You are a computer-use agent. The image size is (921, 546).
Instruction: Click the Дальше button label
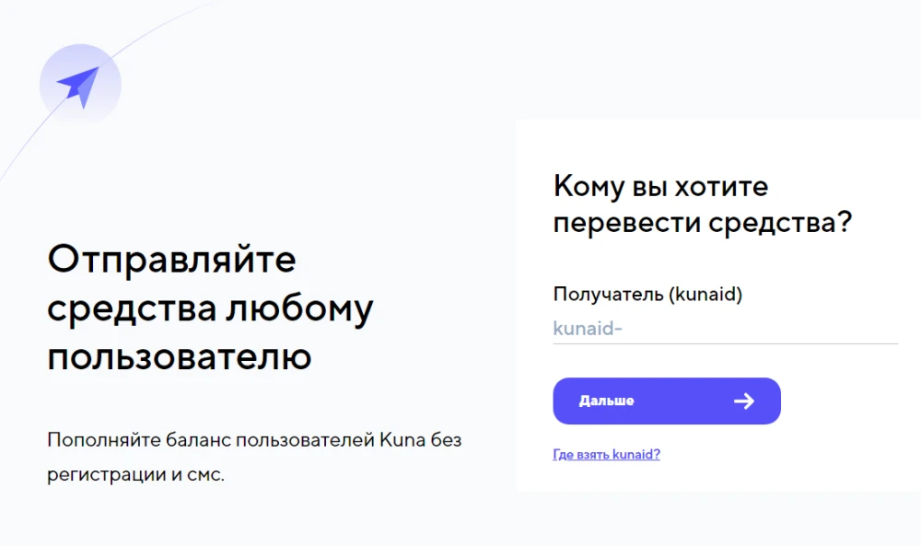pos(606,401)
